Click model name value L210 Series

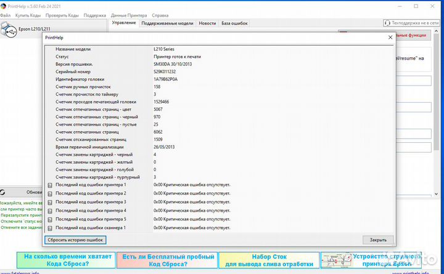[164, 49]
